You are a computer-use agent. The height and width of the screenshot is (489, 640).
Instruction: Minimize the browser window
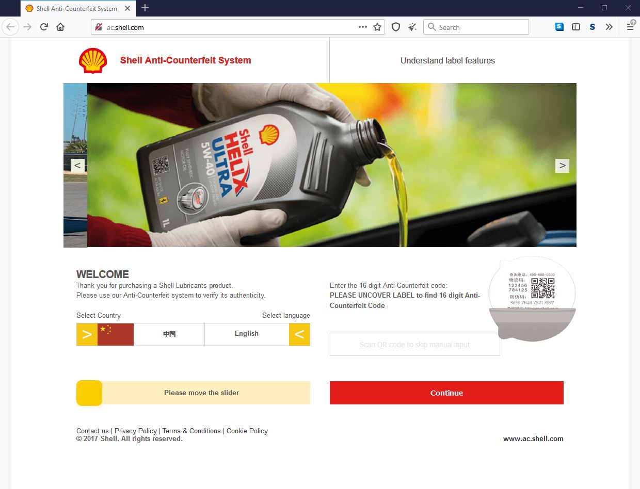coord(581,8)
